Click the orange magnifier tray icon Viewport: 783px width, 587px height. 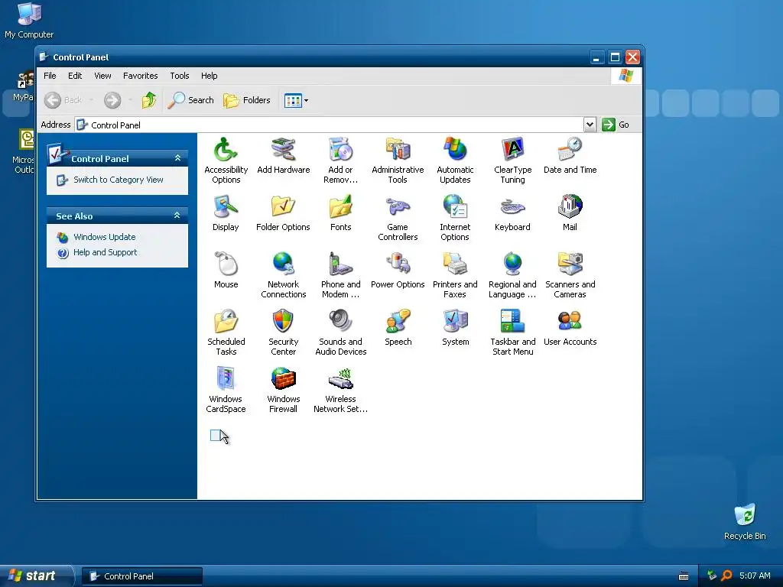726,576
